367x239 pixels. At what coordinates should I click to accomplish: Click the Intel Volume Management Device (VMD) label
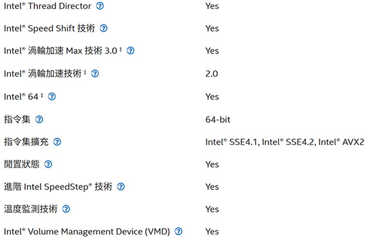87,232
